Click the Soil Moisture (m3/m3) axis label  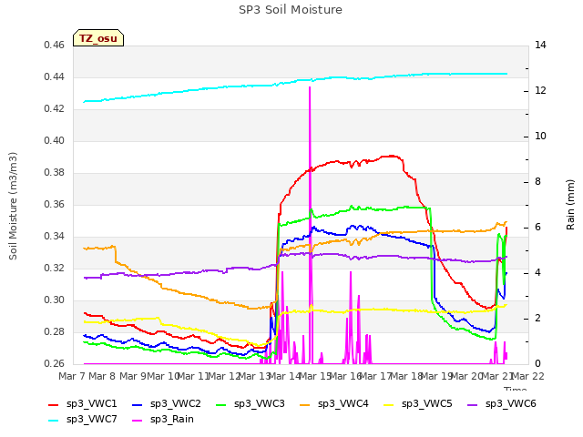click(x=13, y=206)
